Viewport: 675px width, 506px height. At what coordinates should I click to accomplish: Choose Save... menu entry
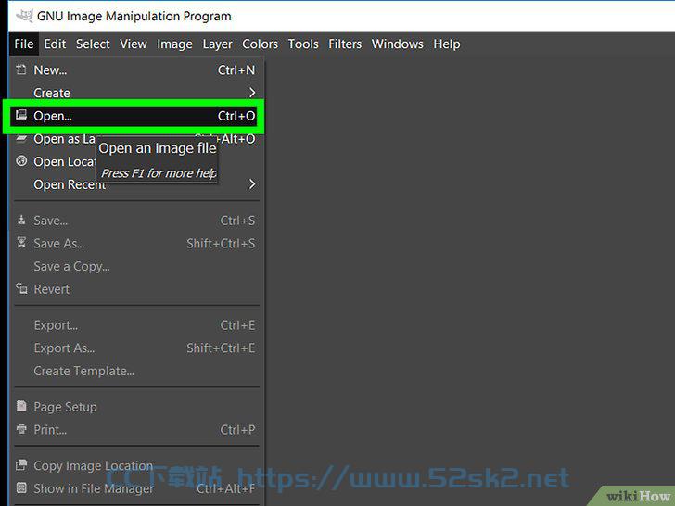click(136, 221)
